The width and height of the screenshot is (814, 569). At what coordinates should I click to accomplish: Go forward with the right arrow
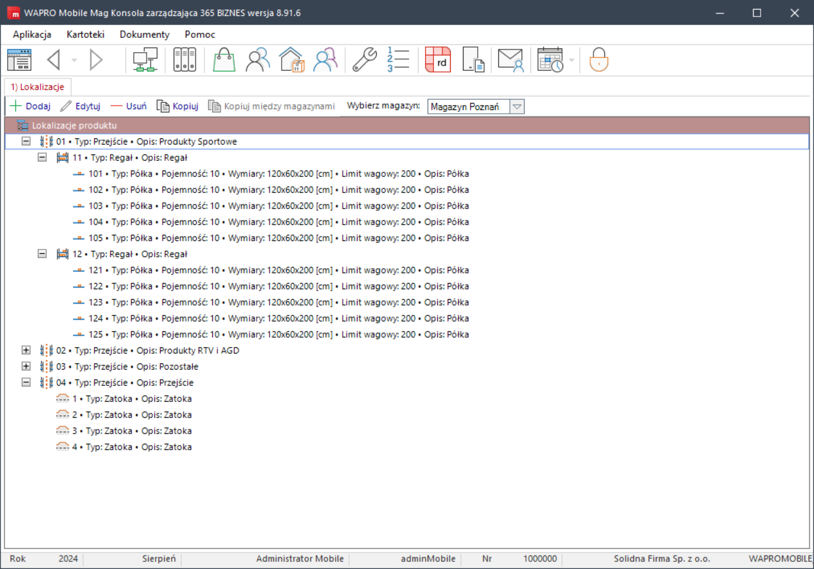click(96, 60)
